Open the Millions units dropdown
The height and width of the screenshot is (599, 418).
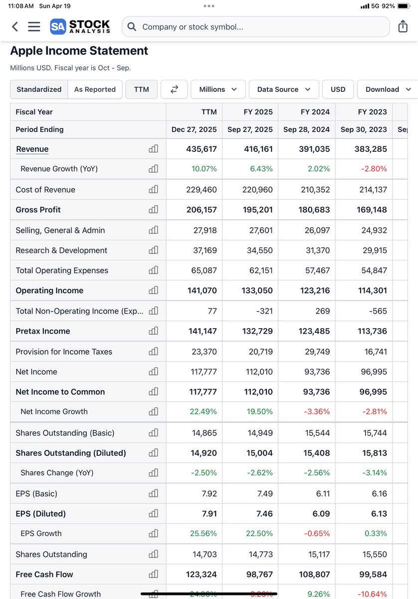[x=218, y=89]
